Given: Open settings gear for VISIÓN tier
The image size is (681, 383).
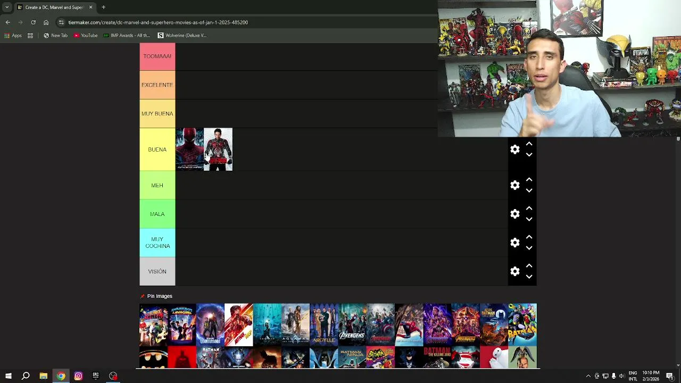Looking at the screenshot, I should pyautogui.click(x=514, y=271).
